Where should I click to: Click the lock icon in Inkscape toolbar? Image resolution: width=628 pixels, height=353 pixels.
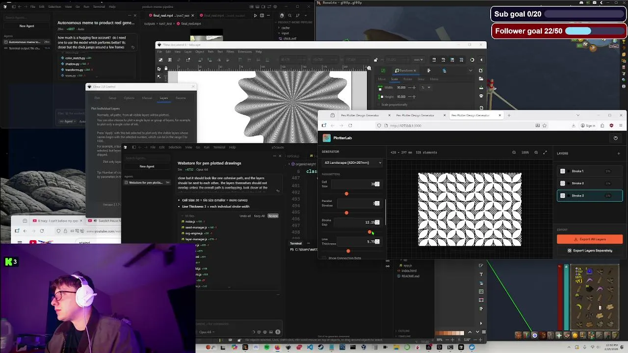[x=376, y=60]
